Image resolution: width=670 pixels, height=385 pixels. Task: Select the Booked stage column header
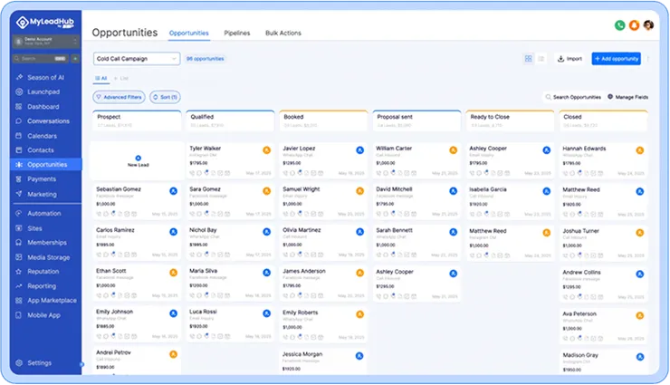pyautogui.click(x=323, y=120)
